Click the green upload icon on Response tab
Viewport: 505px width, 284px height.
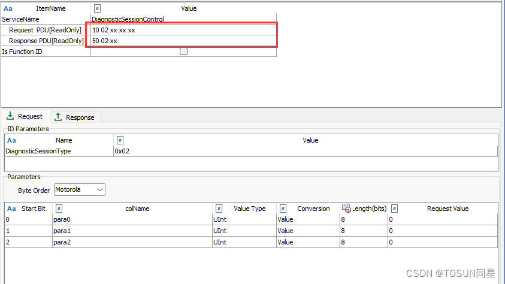point(58,117)
